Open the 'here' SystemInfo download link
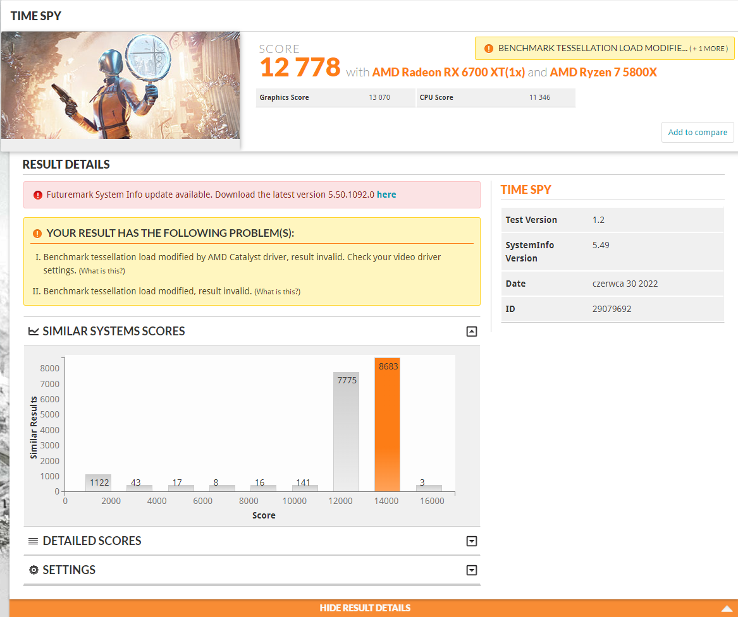Image resolution: width=738 pixels, height=617 pixels. (x=386, y=195)
